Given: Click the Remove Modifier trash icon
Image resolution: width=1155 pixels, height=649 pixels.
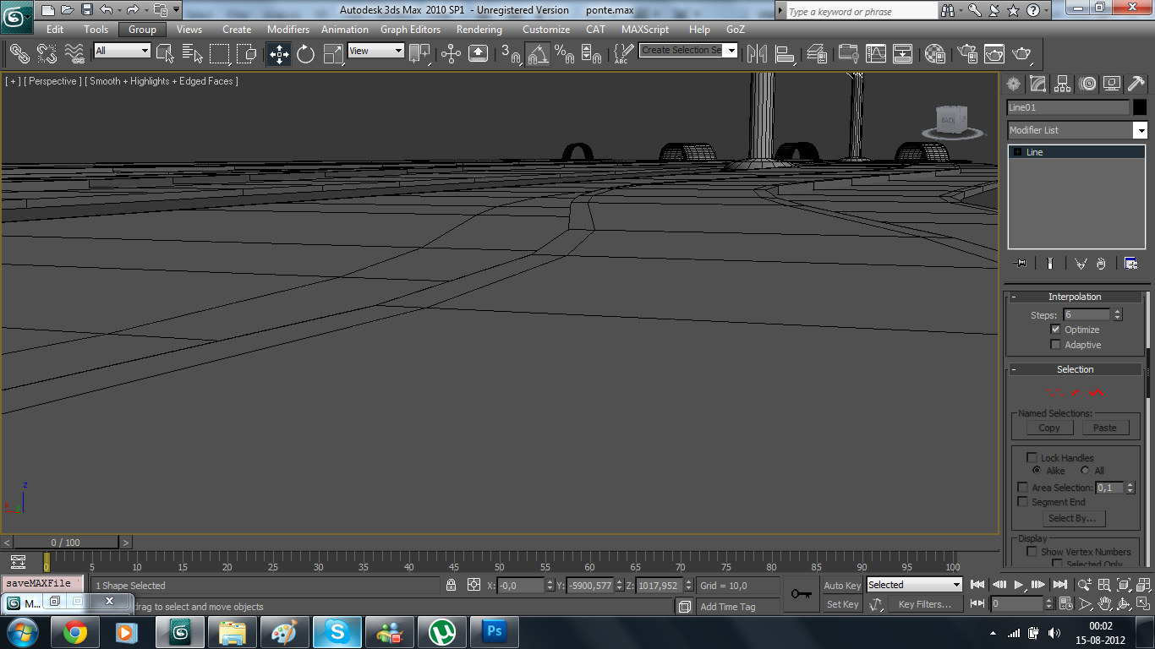Looking at the screenshot, I should [x=1101, y=263].
